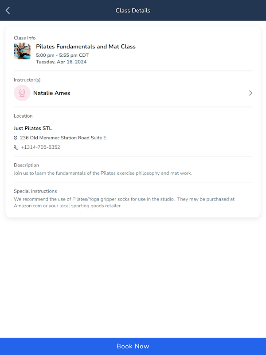
Task: Click the Instructor(s) section label
Action: tap(27, 80)
